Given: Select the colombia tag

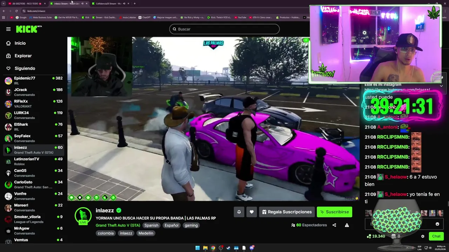Looking at the screenshot, I should [x=106, y=233].
